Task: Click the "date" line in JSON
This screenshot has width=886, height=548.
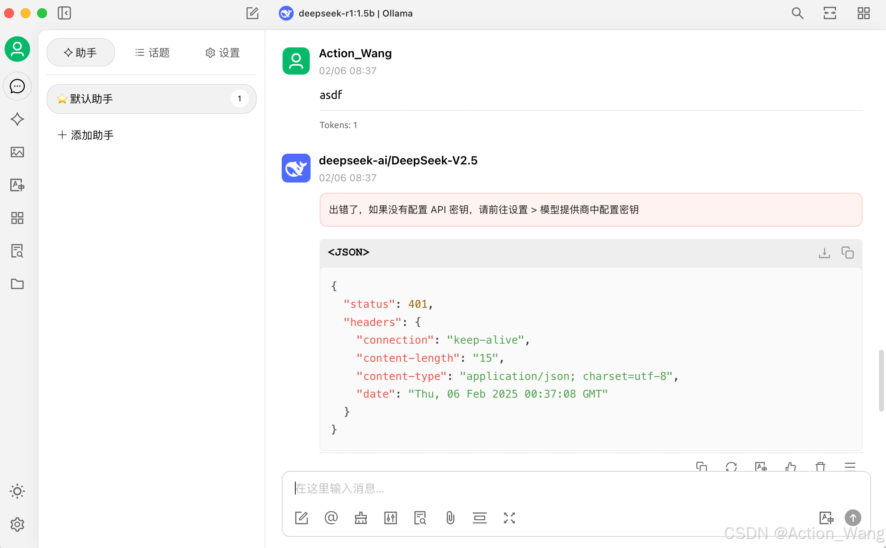Action: (482, 394)
